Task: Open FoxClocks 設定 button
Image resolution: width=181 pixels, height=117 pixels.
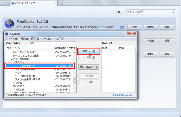Action: point(135,27)
